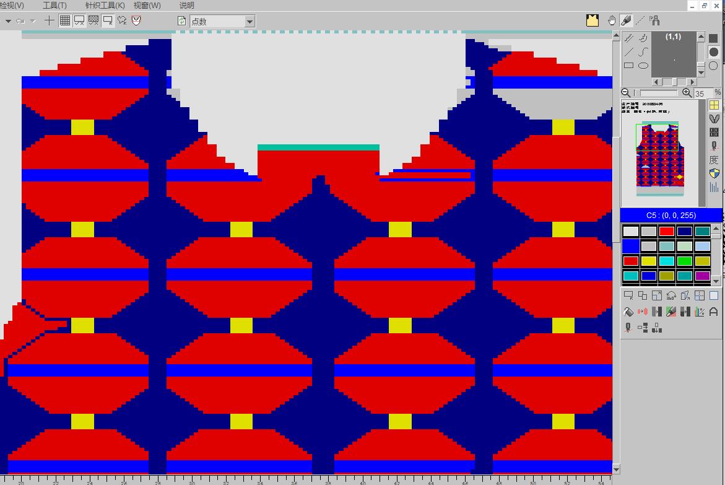Choose the filled circle brush shape
This screenshot has height=485, width=725.
(x=713, y=52)
